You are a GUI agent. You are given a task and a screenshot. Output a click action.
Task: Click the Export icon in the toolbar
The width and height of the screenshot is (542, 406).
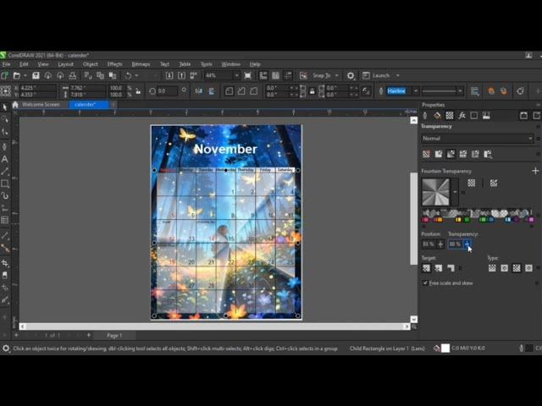pyautogui.click(x=181, y=75)
